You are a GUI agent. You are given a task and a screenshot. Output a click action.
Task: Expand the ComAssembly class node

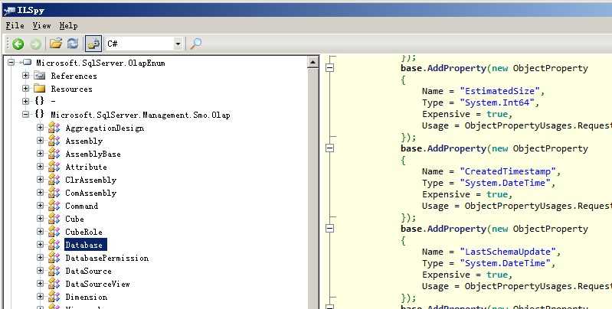(40, 192)
